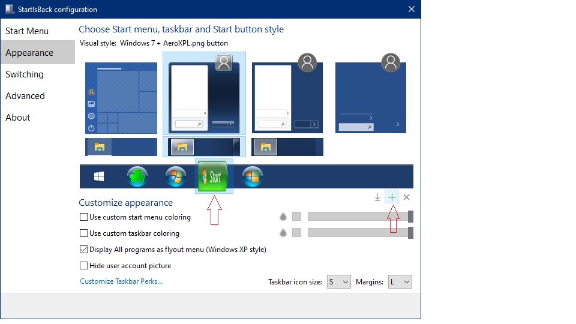Choose the Windows 7 Aero taskbar preview
Image resolution: width=576 pixels, height=324 pixels.
[204, 147]
